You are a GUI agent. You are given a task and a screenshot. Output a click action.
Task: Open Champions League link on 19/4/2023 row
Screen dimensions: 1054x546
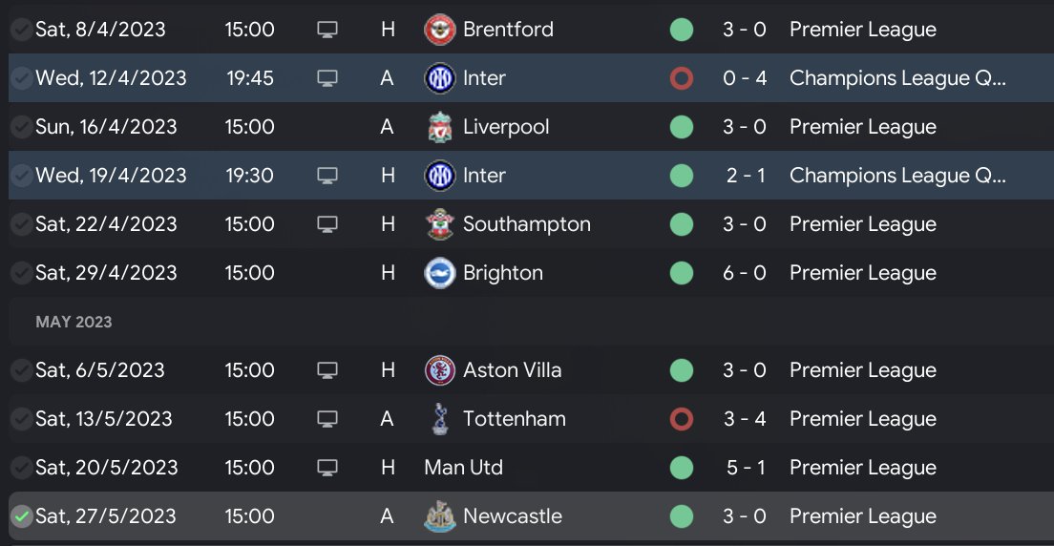[897, 176]
